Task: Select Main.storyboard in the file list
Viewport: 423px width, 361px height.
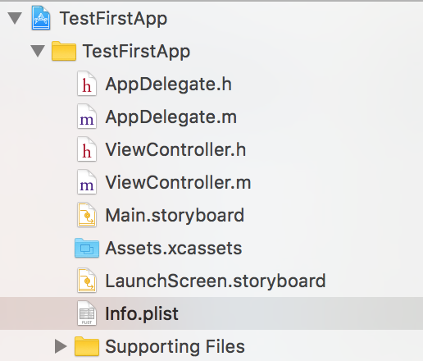Action: (175, 216)
